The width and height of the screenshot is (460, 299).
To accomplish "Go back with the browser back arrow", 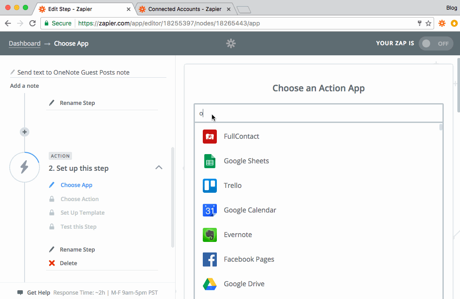I will pyautogui.click(x=8, y=23).
